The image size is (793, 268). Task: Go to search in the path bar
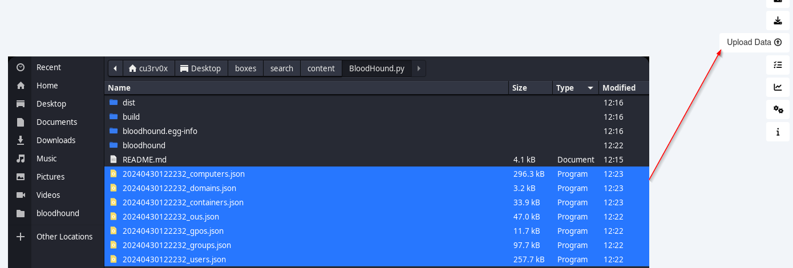[282, 68]
